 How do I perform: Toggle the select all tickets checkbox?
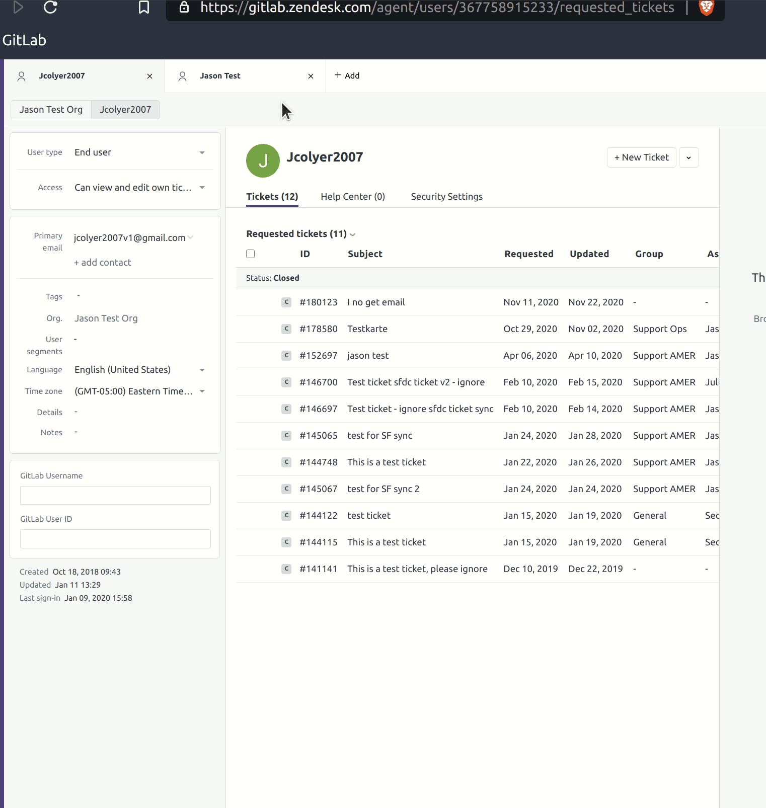coord(250,254)
